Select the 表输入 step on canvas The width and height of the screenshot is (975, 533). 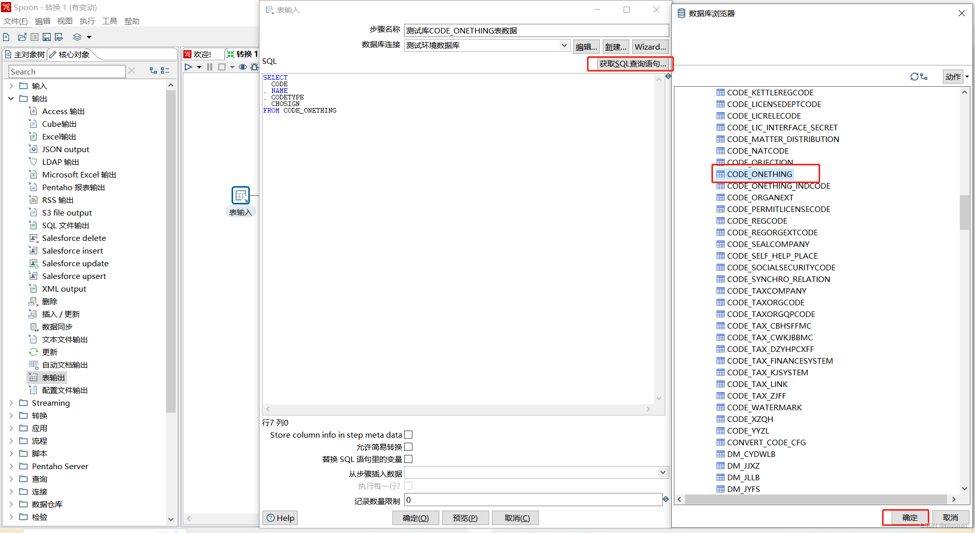click(241, 195)
